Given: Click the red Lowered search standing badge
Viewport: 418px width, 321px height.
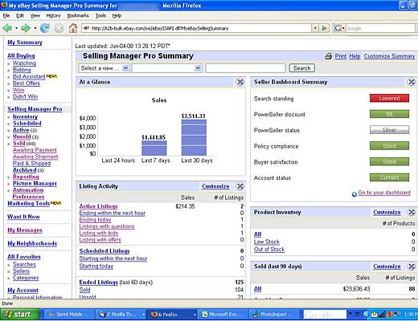Looking at the screenshot, I should pos(389,98).
